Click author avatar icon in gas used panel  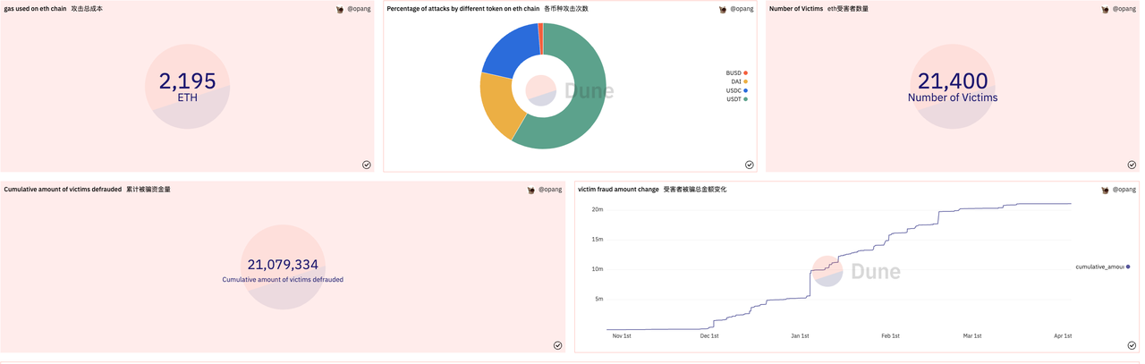340,10
